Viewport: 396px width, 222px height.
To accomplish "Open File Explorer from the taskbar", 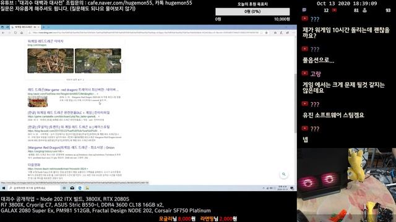I will (87, 188).
